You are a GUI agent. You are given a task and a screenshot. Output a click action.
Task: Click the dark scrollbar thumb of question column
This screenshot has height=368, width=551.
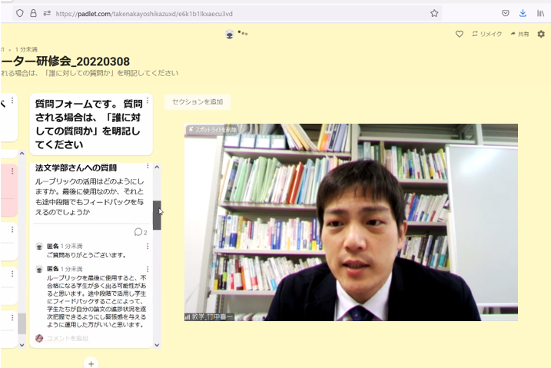(x=157, y=215)
